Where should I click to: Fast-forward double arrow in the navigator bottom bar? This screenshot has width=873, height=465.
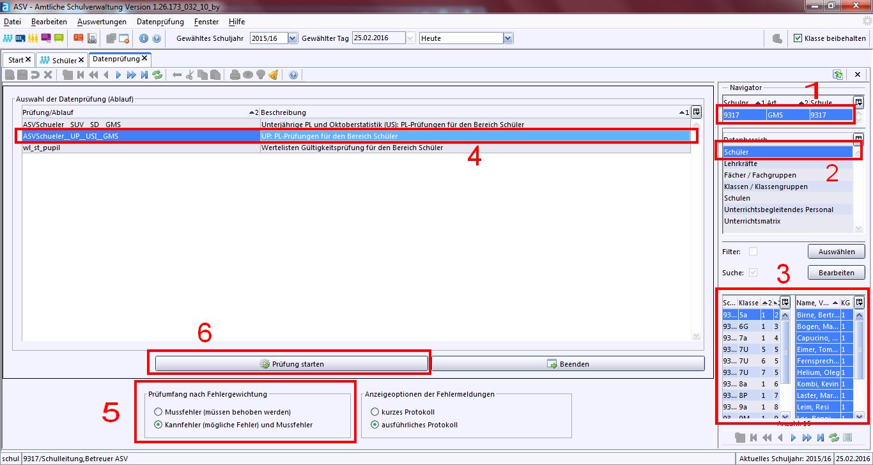click(807, 438)
